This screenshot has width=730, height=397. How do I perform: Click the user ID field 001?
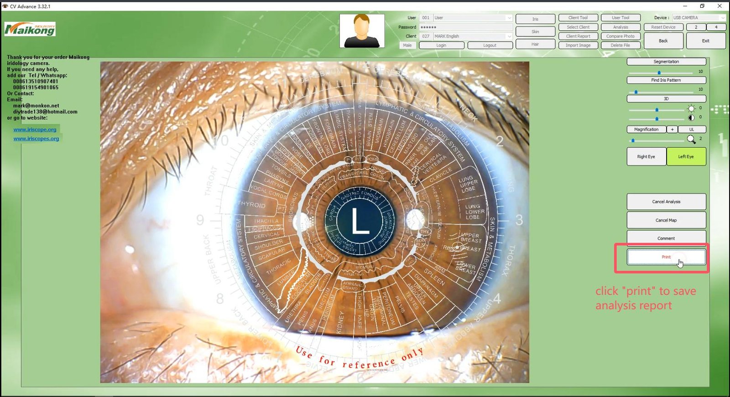(426, 18)
